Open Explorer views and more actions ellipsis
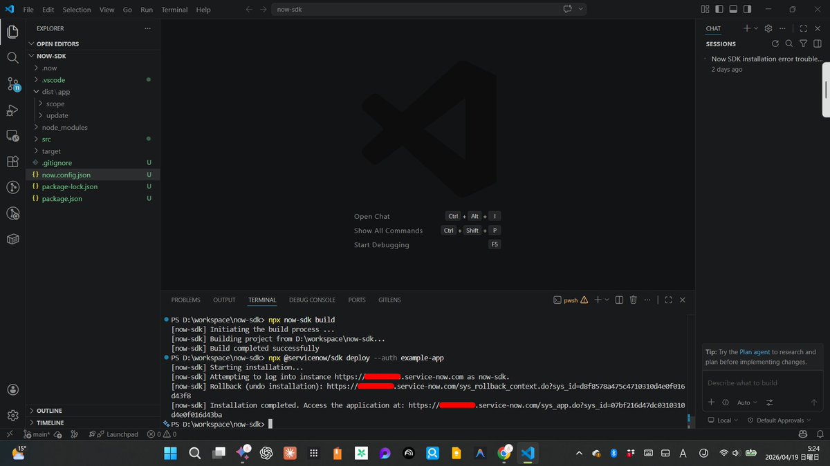This screenshot has height=466, width=830. [x=147, y=28]
